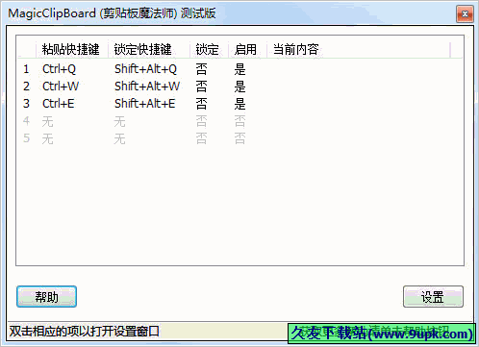Click the MagicClipBoard title bar text

coord(112,13)
